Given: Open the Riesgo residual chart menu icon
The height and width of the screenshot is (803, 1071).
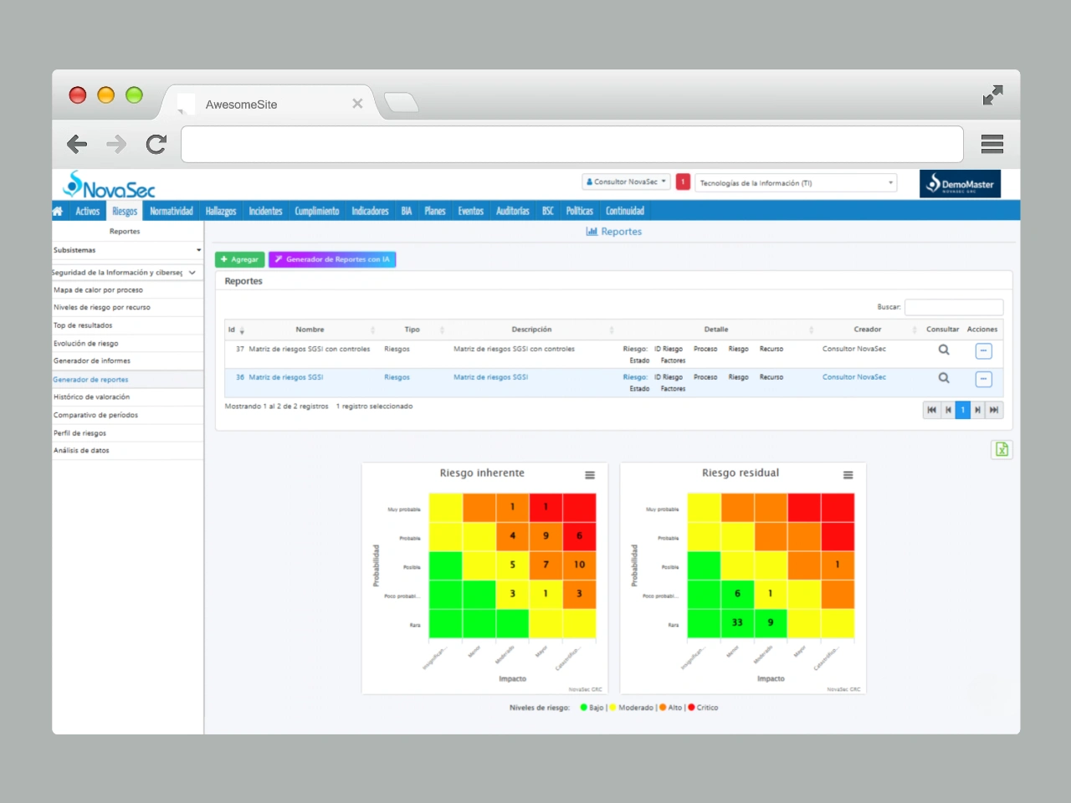Looking at the screenshot, I should tap(848, 475).
